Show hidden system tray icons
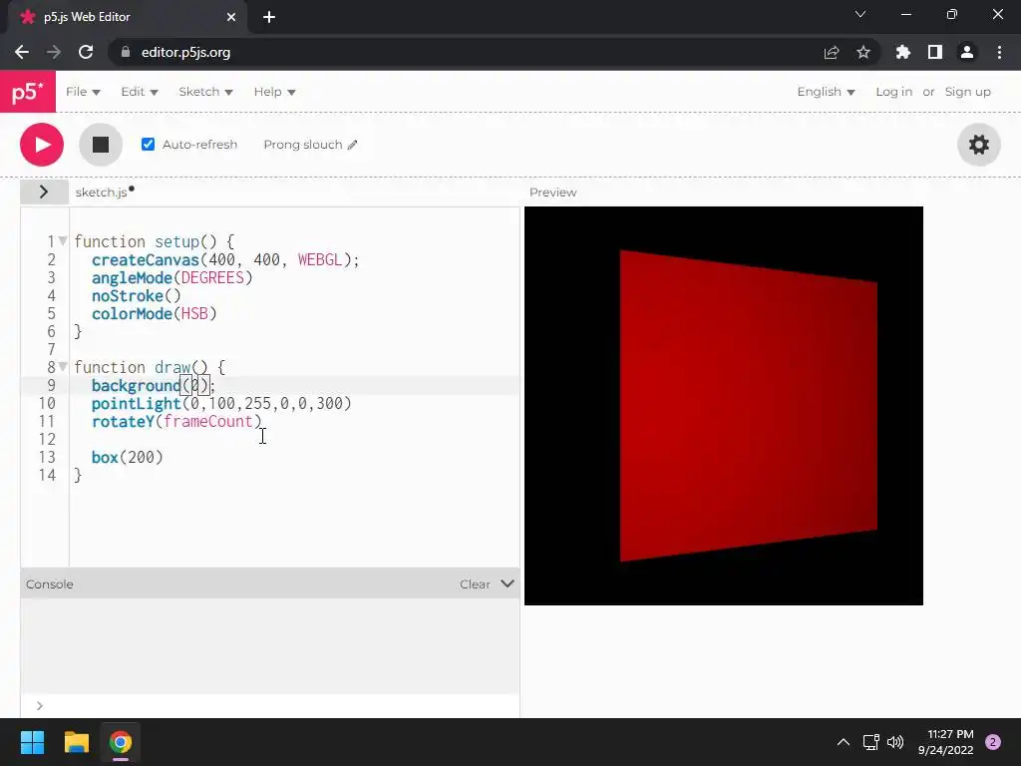The image size is (1021, 766). (x=844, y=742)
